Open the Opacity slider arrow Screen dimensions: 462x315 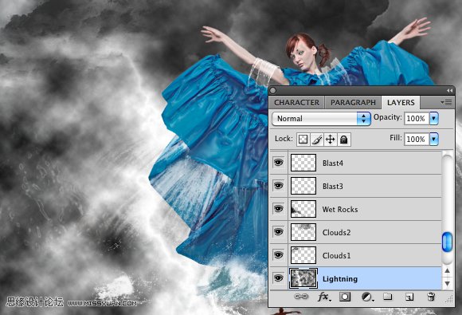(x=433, y=118)
